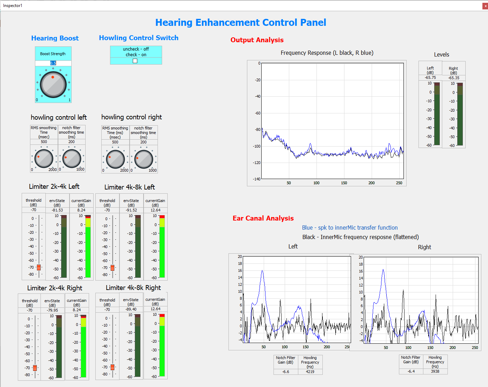
Task: Click the Boost Strength value field
Action: point(53,63)
